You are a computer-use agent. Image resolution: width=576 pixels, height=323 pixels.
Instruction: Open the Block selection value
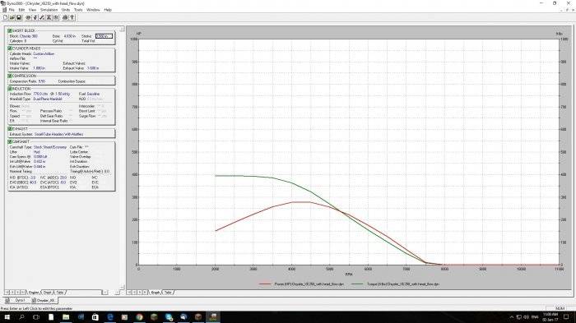(x=28, y=36)
